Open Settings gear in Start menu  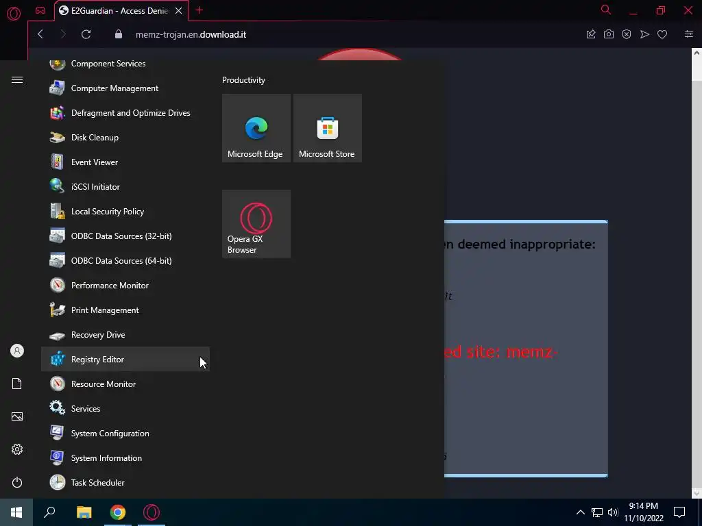click(17, 449)
